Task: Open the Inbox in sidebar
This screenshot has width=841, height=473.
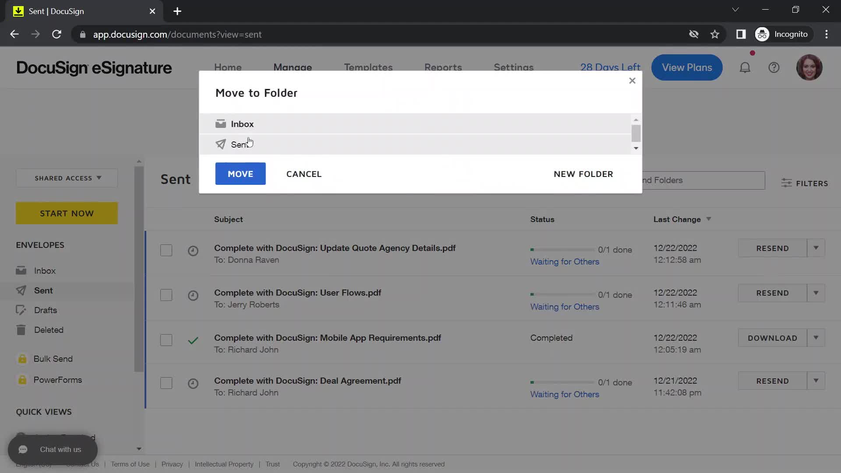Action: (45, 271)
